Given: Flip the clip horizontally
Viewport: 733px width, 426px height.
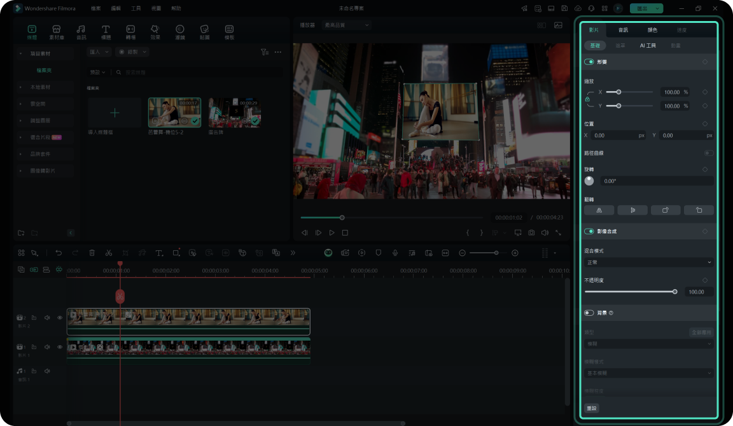Looking at the screenshot, I should [599, 210].
